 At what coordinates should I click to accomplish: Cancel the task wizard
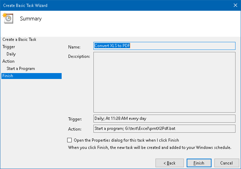226,163
